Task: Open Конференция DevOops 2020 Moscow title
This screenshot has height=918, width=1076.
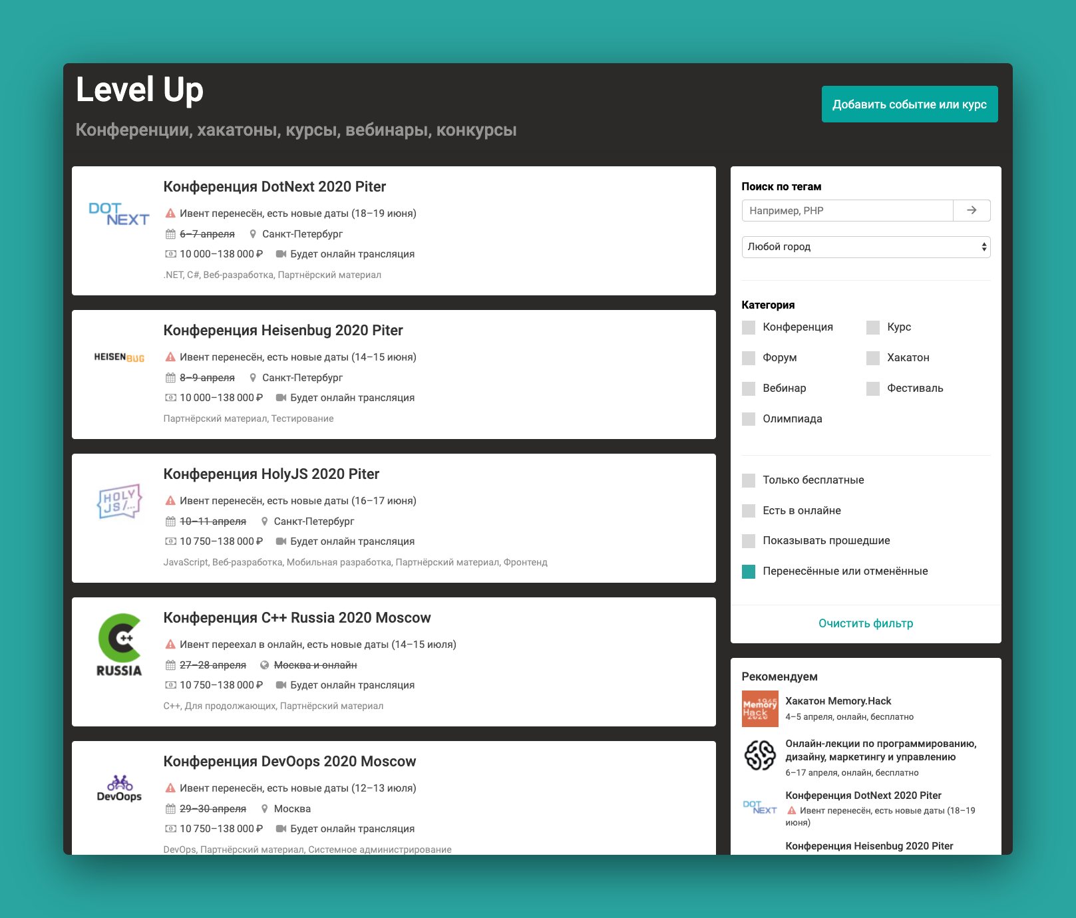Action: tap(289, 761)
